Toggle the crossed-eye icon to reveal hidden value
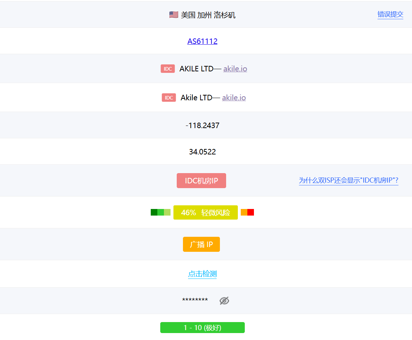Viewport: 412px width, 340px height. pyautogui.click(x=224, y=301)
